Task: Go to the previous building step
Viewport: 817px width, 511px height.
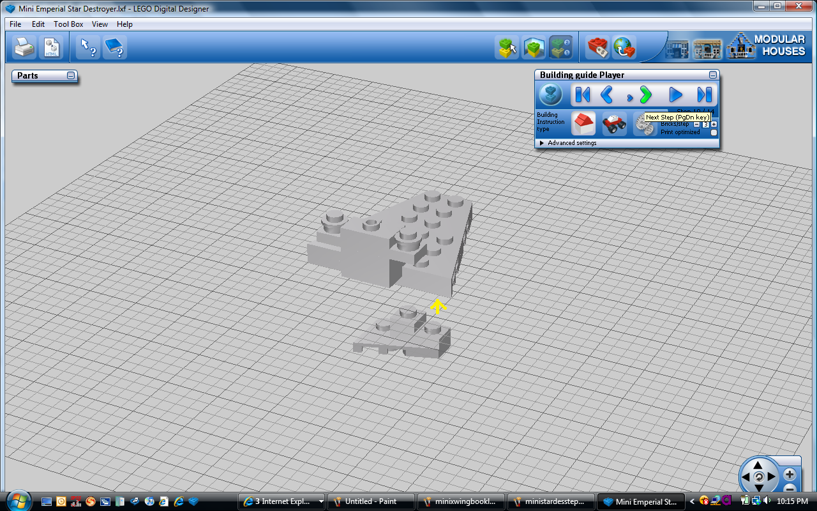Action: point(607,95)
